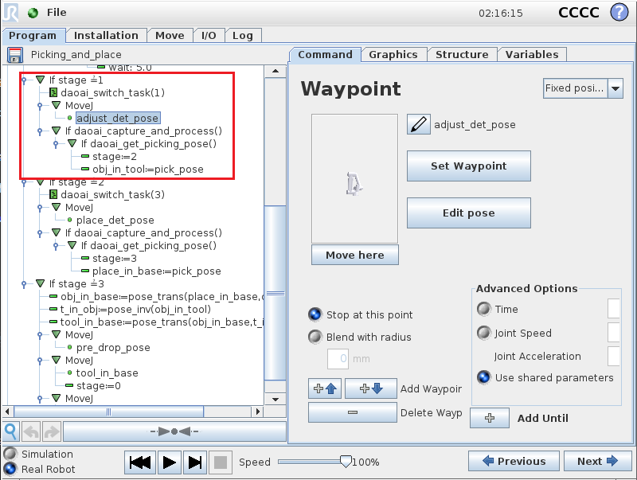This screenshot has width=637, height=480.
Task: Click the Set Waypoint button
Action: pos(469,166)
